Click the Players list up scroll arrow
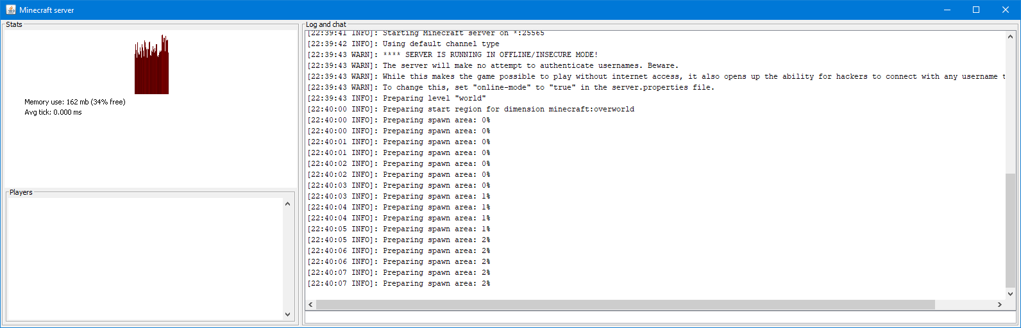 (287, 204)
